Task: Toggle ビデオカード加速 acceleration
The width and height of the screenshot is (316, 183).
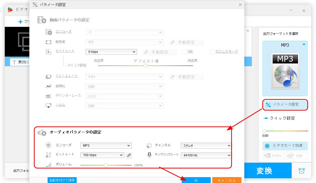Action: (x=285, y=146)
